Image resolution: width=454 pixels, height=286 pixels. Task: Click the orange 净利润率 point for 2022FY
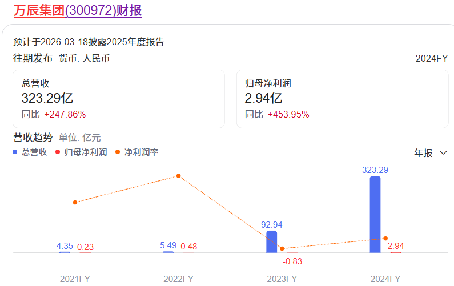(x=179, y=176)
